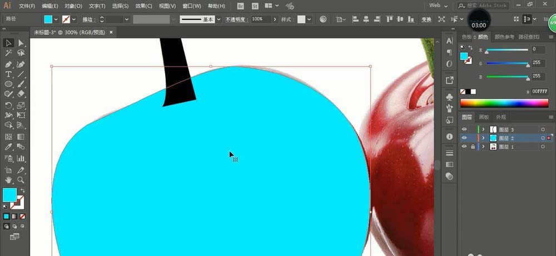Expand layer 图层 1 contents
This screenshot has height=256, width=556.
click(x=483, y=147)
